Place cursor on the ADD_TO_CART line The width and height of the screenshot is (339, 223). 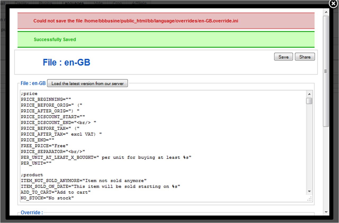tap(56, 192)
